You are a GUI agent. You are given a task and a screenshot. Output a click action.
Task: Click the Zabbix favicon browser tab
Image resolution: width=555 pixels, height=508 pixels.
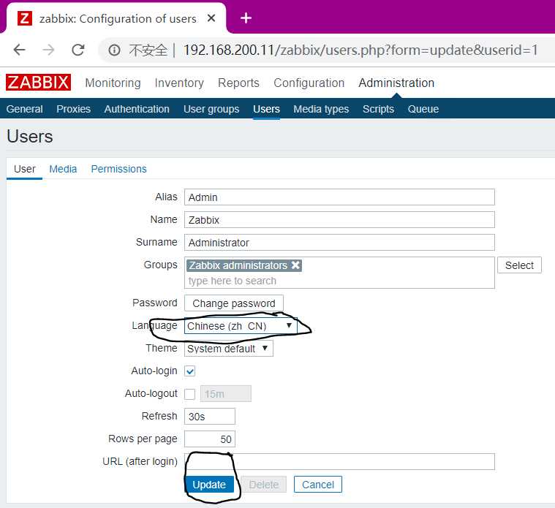(25, 18)
